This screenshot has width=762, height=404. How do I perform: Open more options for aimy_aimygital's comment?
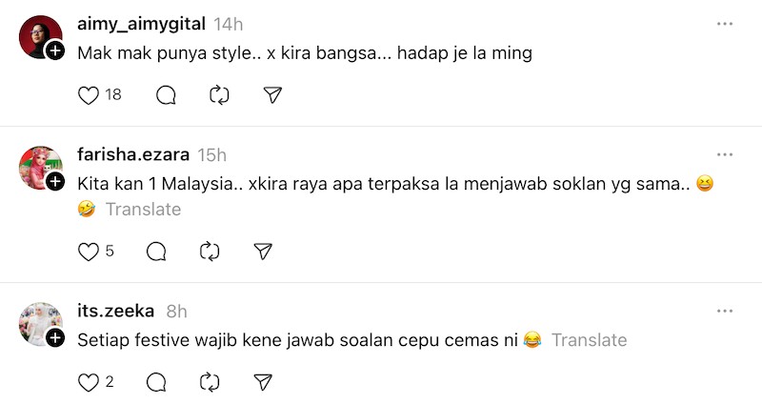click(x=725, y=23)
